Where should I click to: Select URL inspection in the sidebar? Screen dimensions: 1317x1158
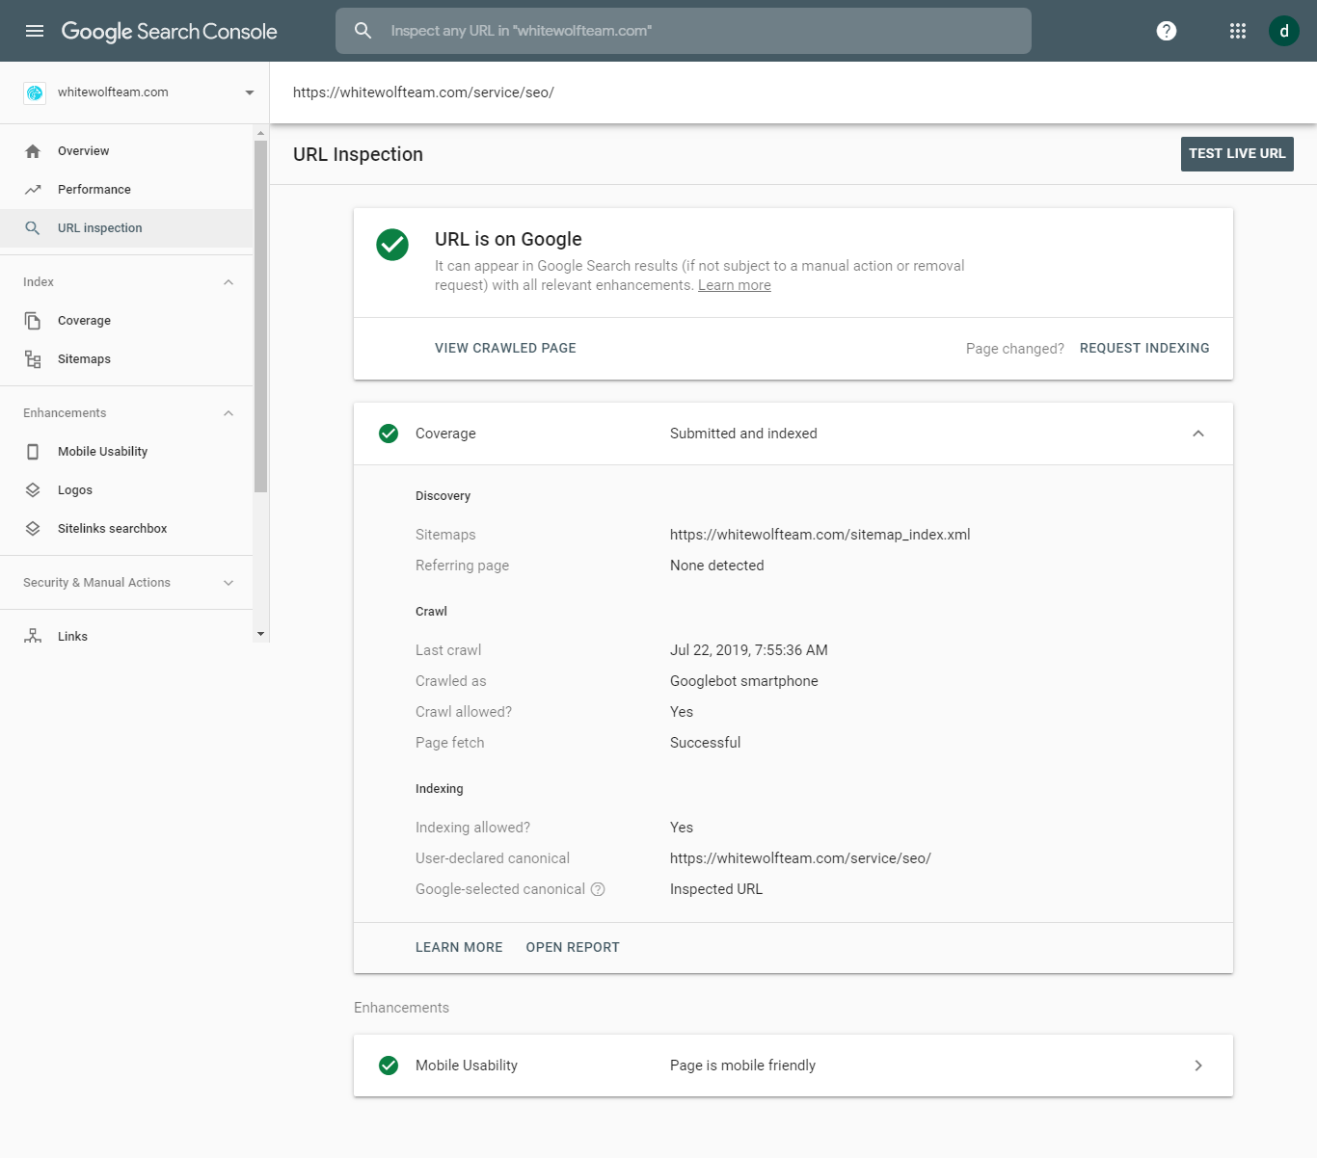pyautogui.click(x=126, y=228)
